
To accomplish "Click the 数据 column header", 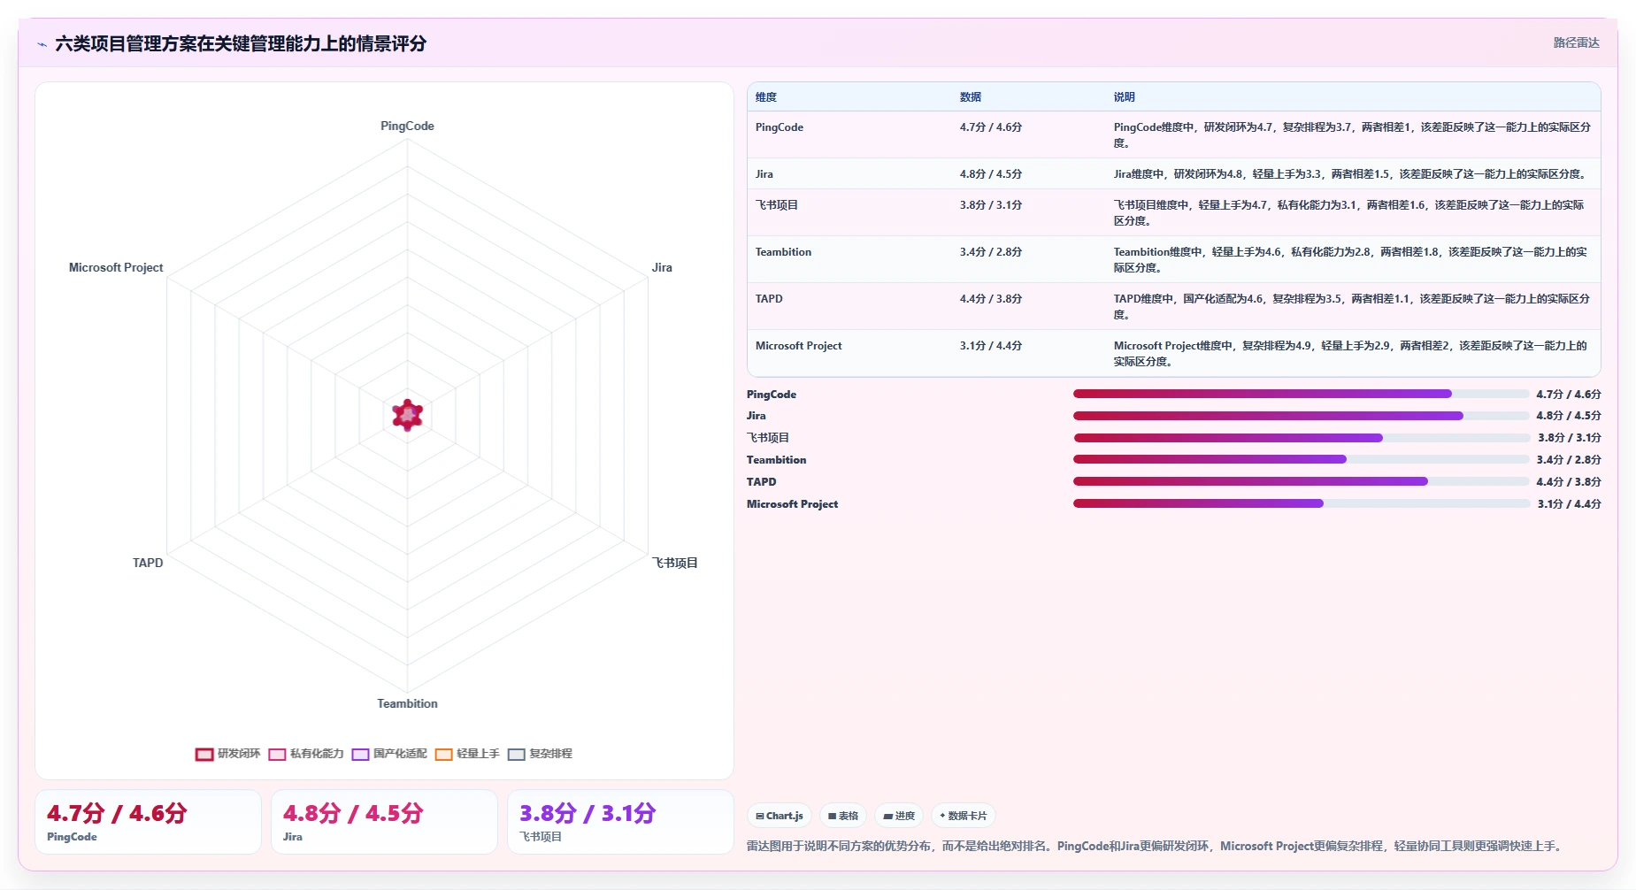I will [x=971, y=97].
